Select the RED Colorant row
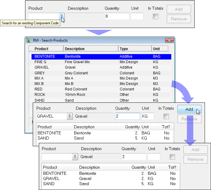Image resolution: width=211 pixels, height=190 pixels. [101, 89]
